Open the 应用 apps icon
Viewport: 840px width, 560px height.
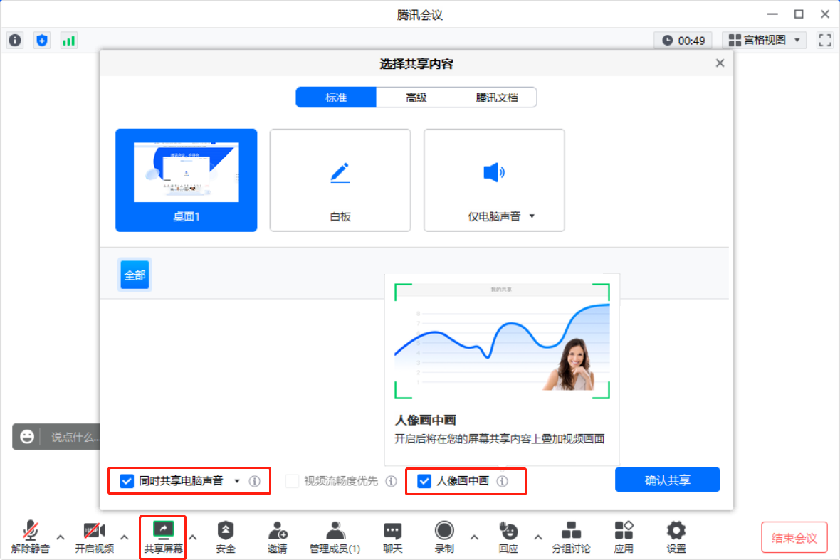click(x=624, y=537)
